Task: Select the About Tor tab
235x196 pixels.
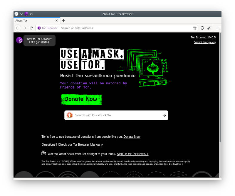Action: click(x=37, y=21)
